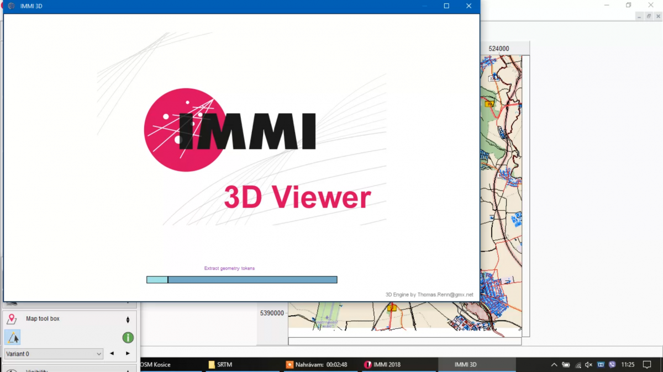Click the map's vertical scrollbar
663x372 pixels.
[526, 196]
